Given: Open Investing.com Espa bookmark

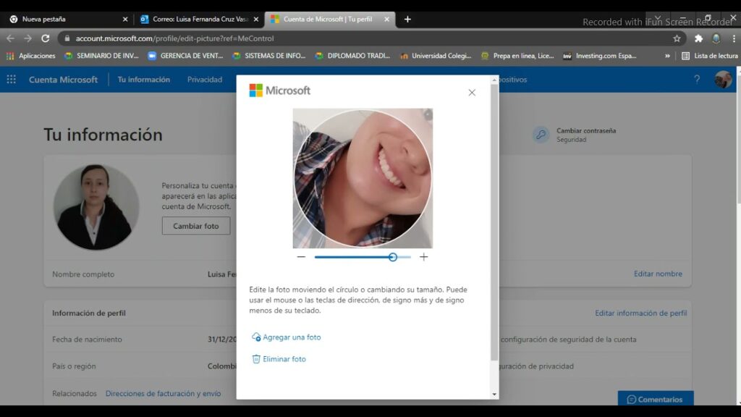Looking at the screenshot, I should tap(599, 56).
